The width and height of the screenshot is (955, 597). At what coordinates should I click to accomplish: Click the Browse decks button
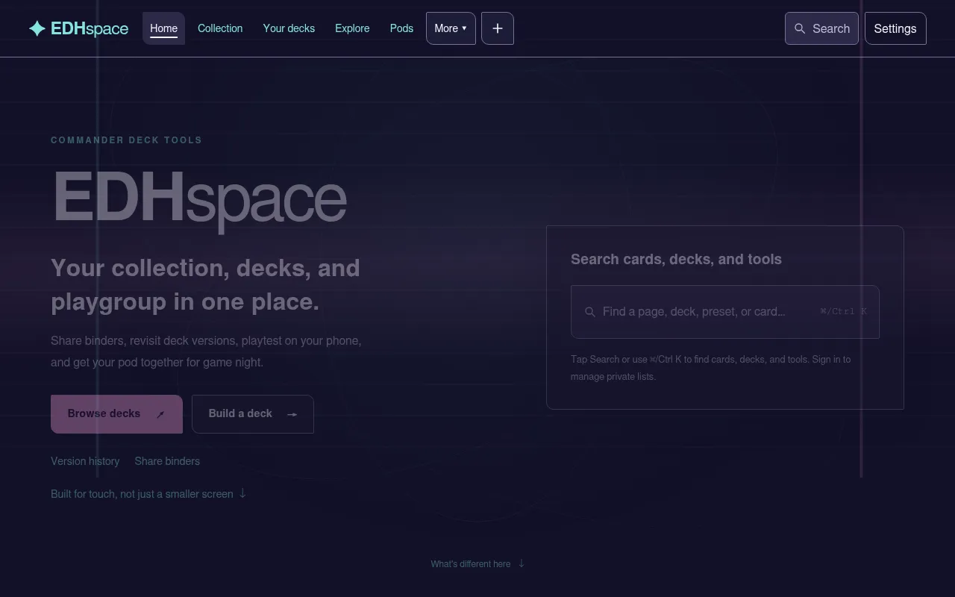click(116, 414)
